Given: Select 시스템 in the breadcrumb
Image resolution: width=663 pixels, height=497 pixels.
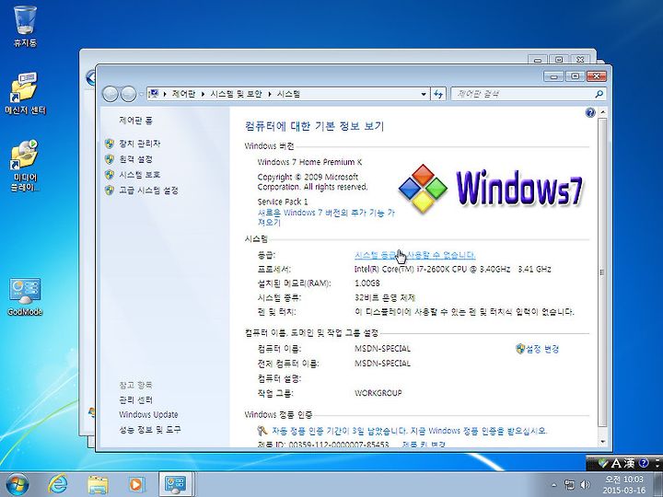Looking at the screenshot, I should pos(288,94).
